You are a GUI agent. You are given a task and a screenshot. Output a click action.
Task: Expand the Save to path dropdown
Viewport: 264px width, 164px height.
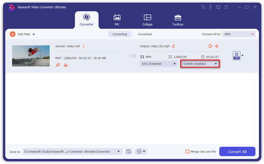pyautogui.click(x=118, y=152)
